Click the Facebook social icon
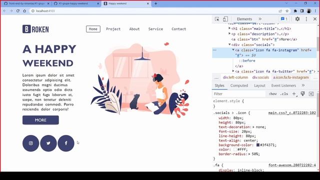 click(66, 143)
